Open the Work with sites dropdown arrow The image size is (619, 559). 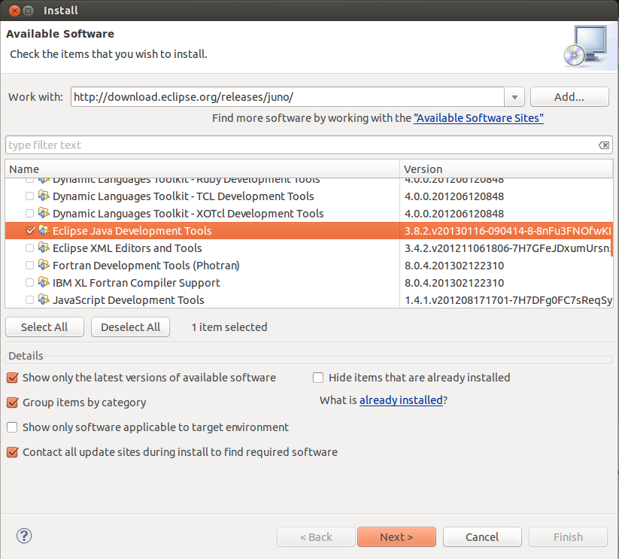pos(514,97)
